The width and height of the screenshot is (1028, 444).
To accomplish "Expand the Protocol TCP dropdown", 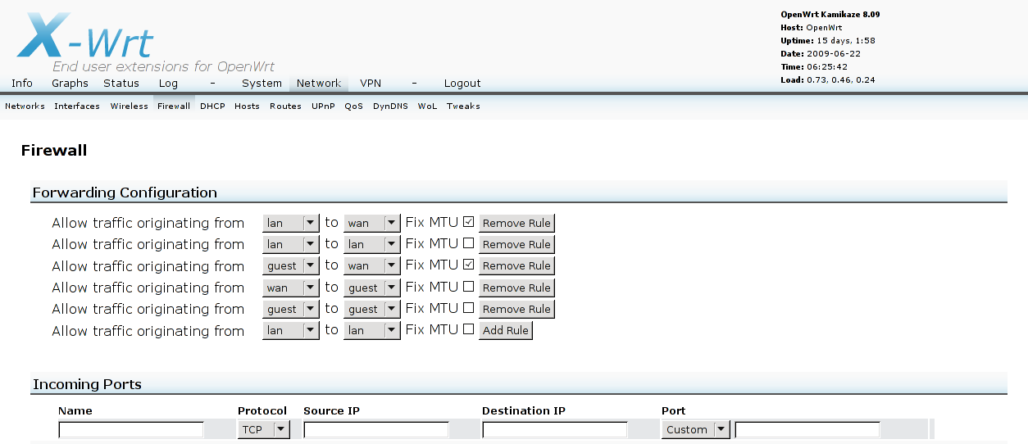I will pyautogui.click(x=263, y=429).
